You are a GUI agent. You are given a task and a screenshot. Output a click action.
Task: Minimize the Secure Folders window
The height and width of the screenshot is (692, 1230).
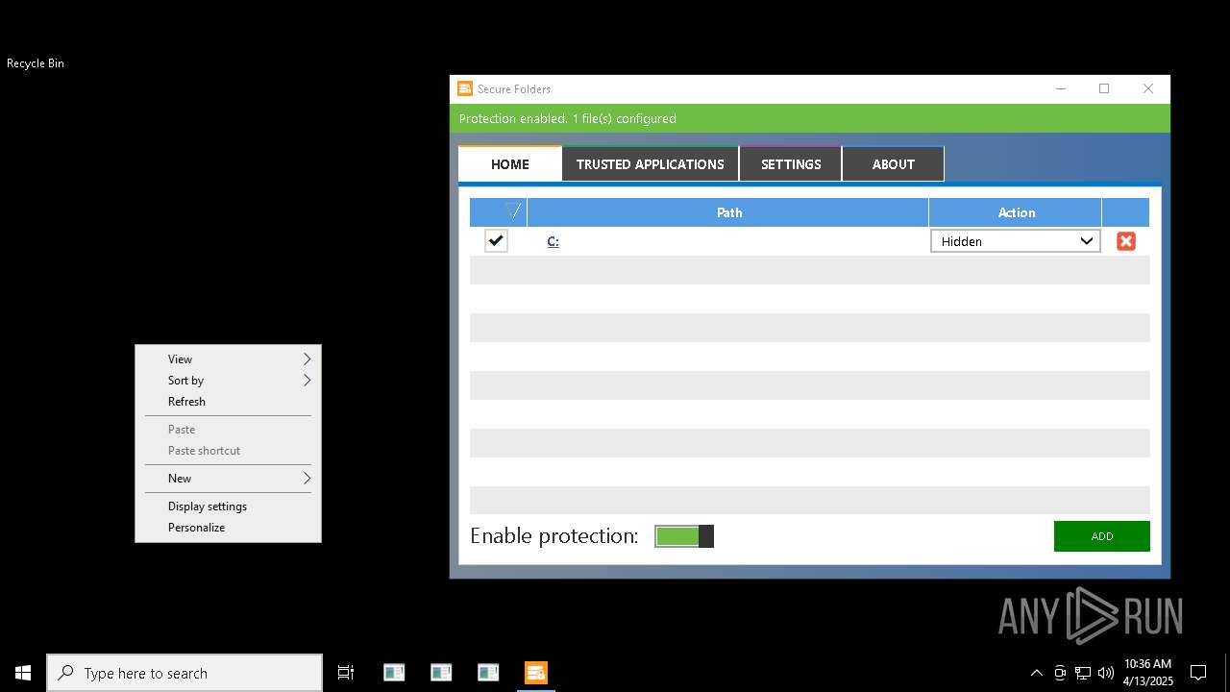coord(1061,88)
